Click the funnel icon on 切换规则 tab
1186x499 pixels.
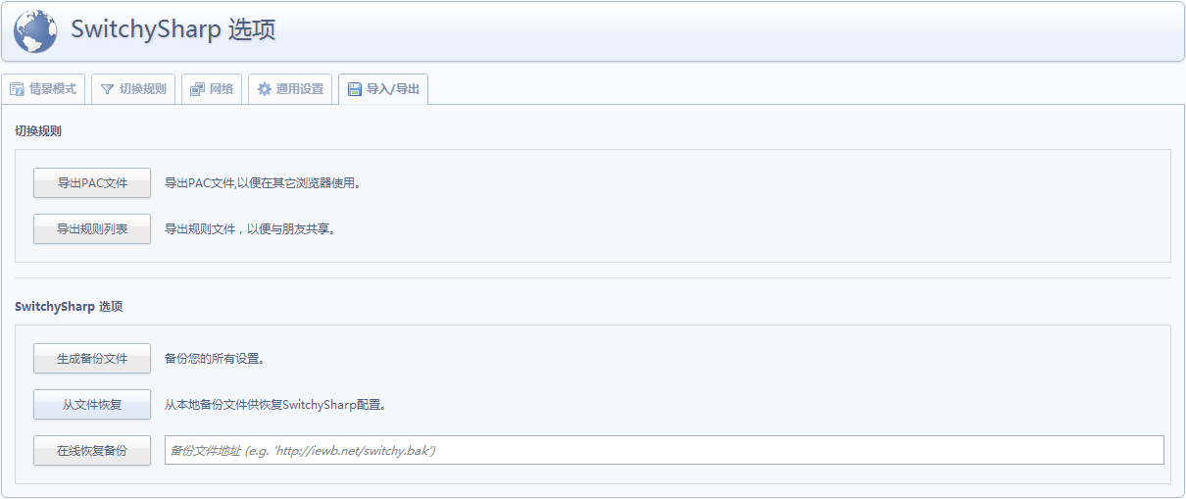pos(107,89)
